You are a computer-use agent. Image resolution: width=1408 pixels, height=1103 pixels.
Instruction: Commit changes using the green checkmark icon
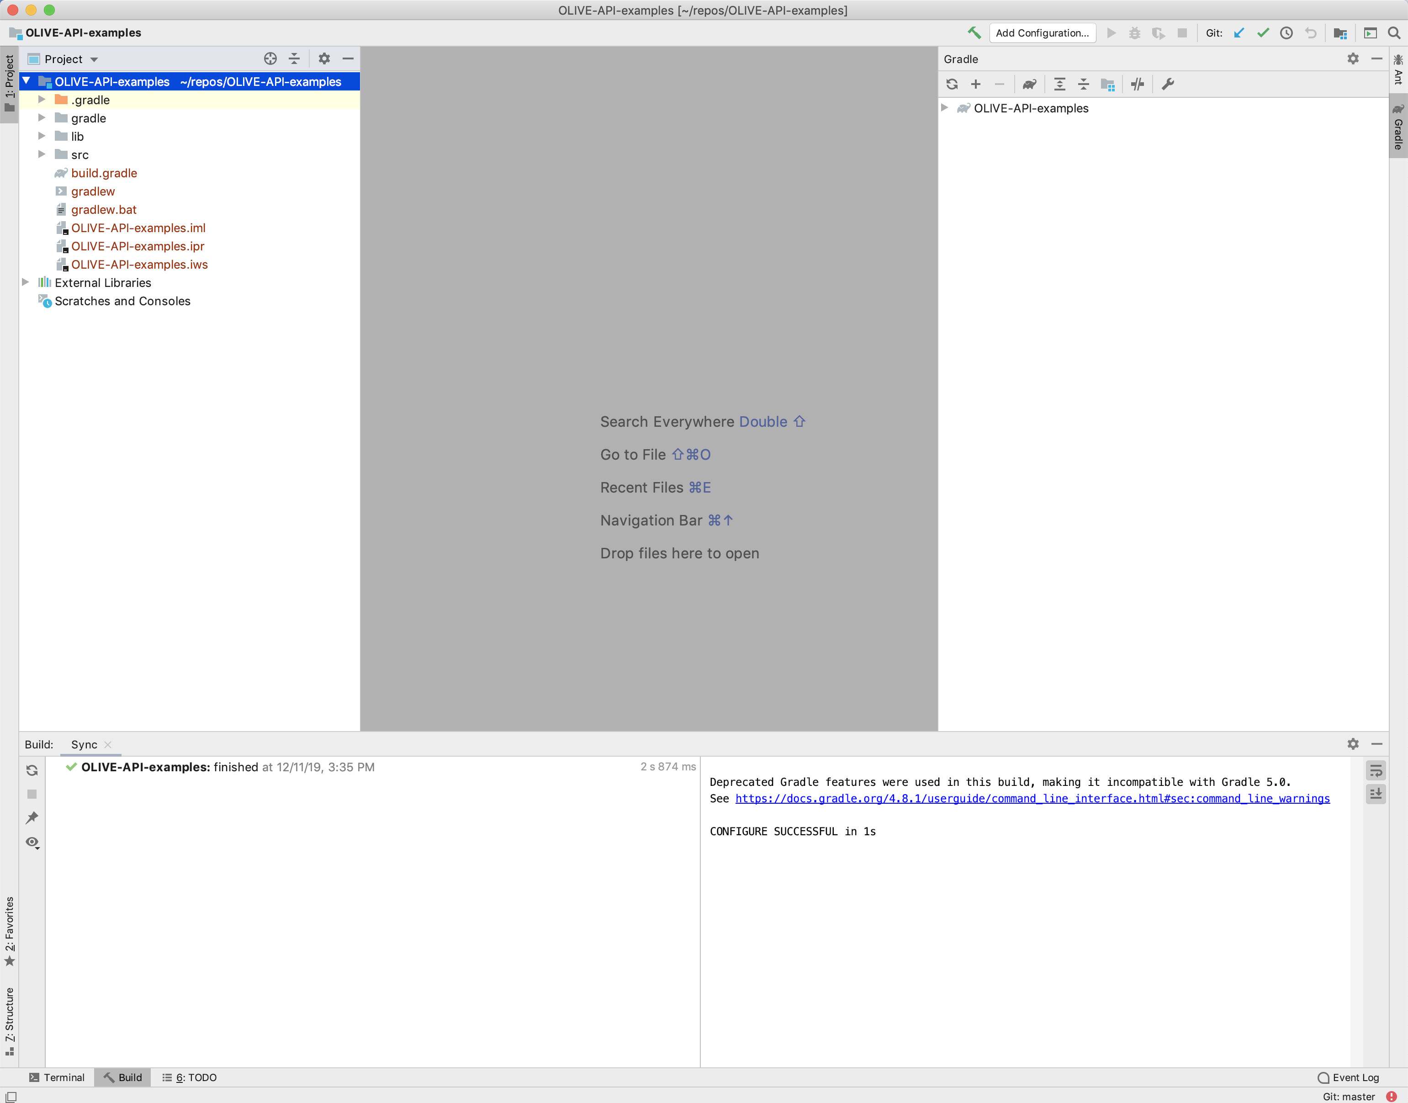pyautogui.click(x=1263, y=33)
